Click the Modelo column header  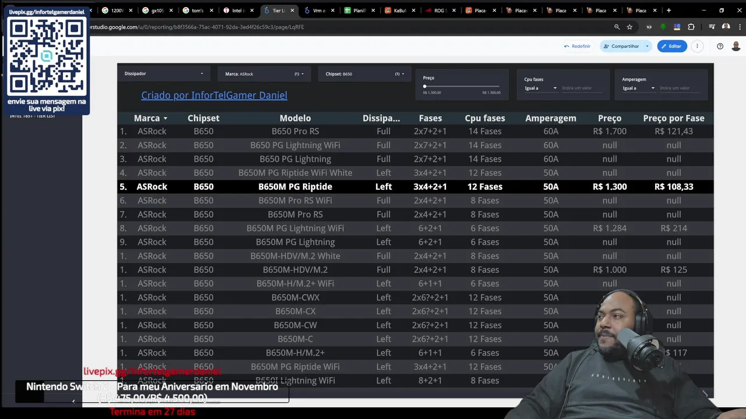[x=295, y=118]
